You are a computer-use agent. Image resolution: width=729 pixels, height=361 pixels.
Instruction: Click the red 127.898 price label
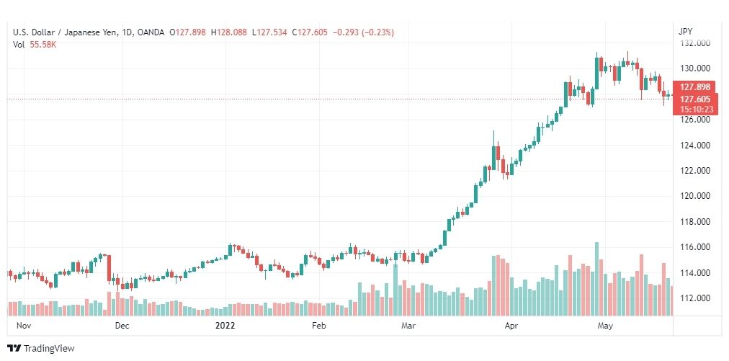pos(695,87)
